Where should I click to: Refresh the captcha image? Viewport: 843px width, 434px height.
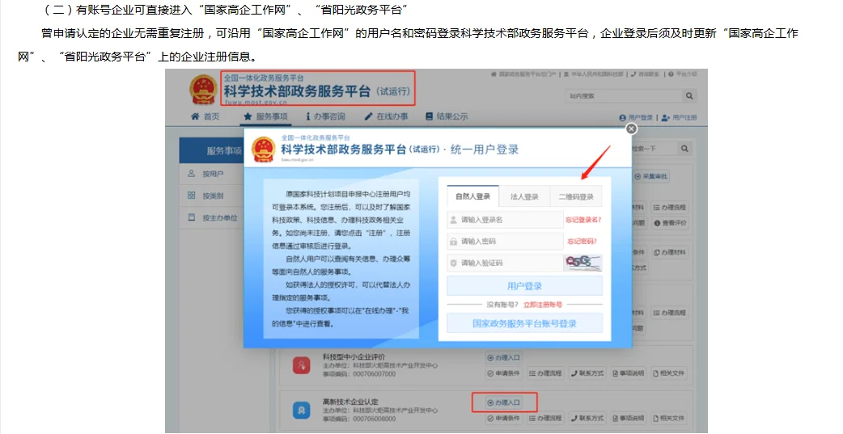click(x=582, y=263)
